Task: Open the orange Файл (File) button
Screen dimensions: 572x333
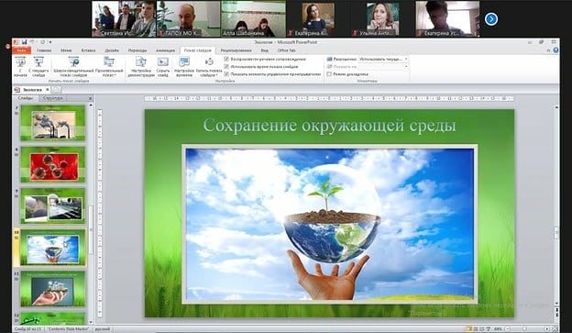Action: click(21, 50)
